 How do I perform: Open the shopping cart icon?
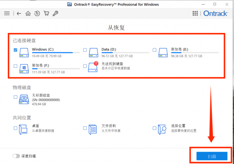[x=46, y=13]
